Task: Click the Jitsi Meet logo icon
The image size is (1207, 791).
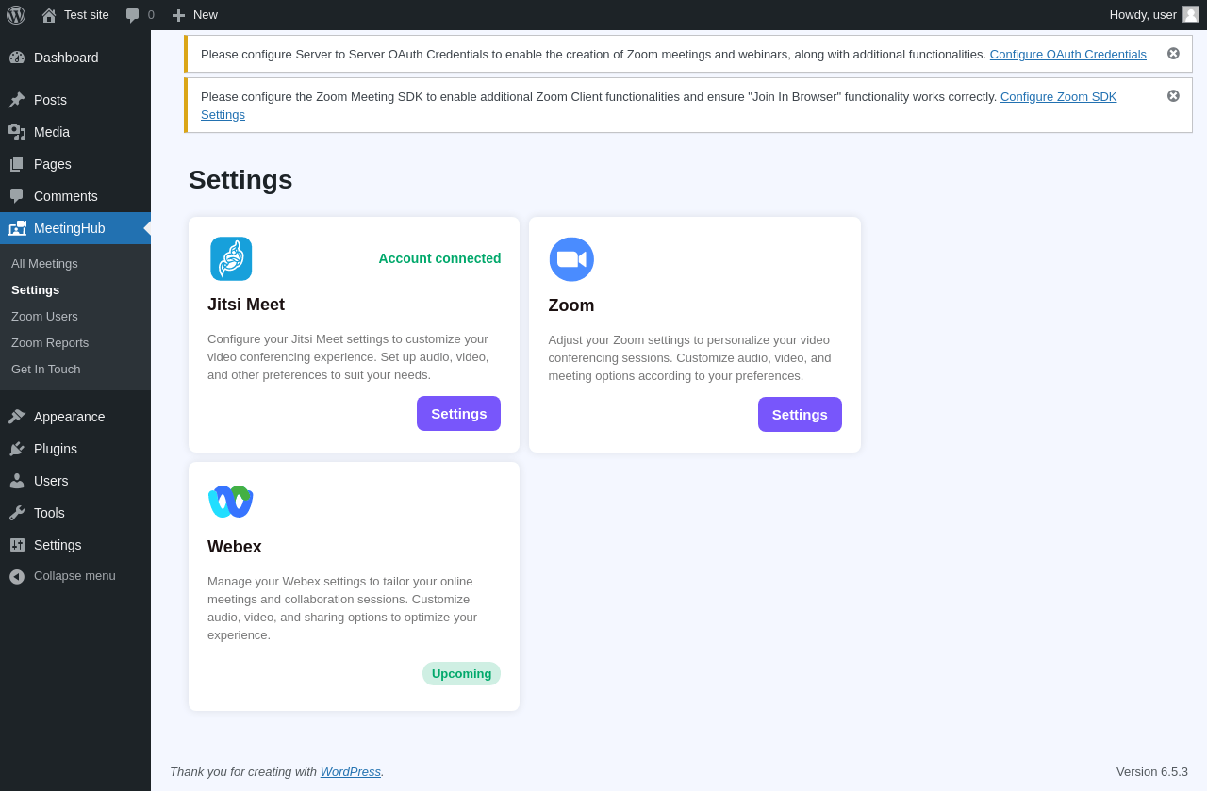Action: pos(231,258)
